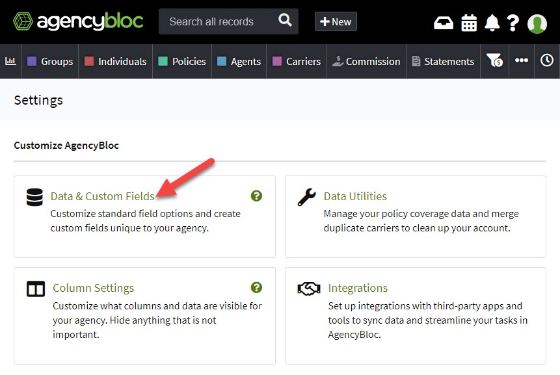Open the Commission section
560x375 pixels.
click(366, 61)
